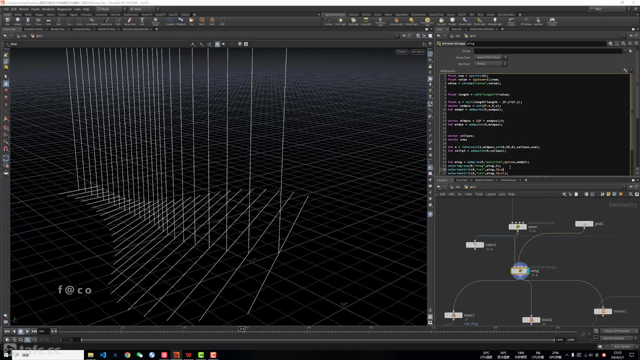640x360 pixels.
Task: Switch to the Pyro FX shelf tab
Action: click(x=462, y=15)
